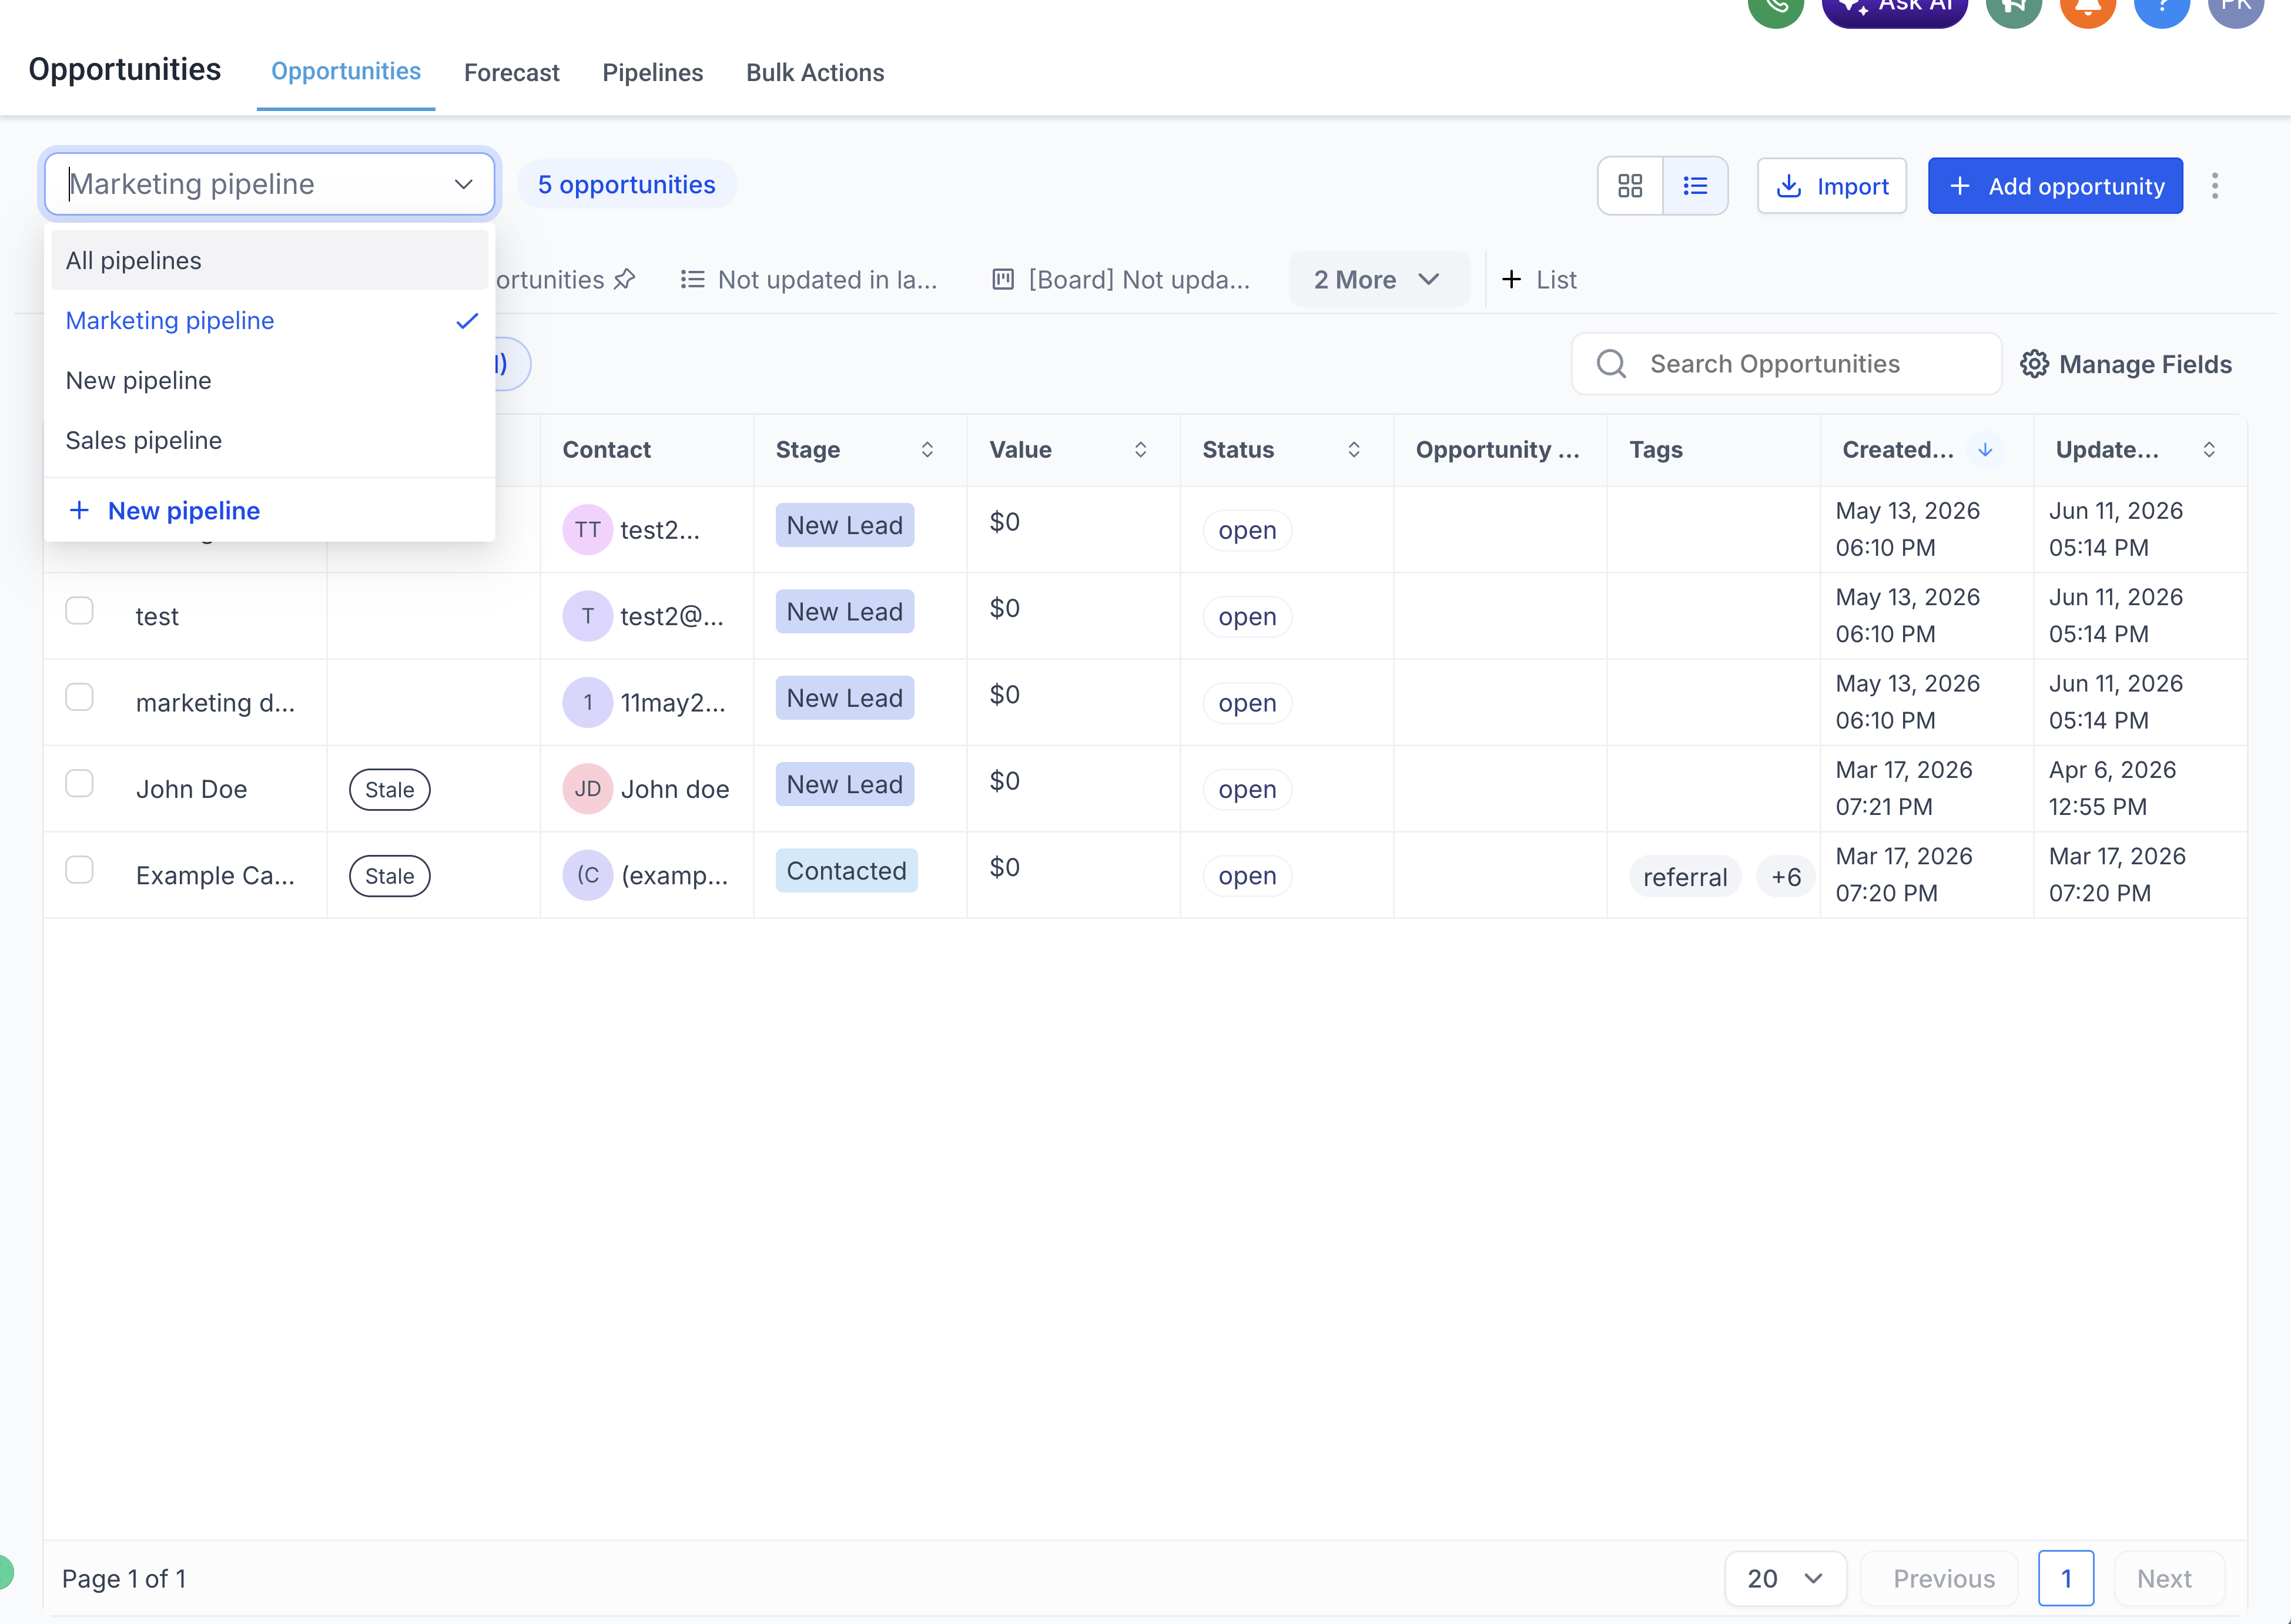Screen dimensions: 2291x1624
Task: Sort by Updated column arrows
Action: (x=2209, y=450)
